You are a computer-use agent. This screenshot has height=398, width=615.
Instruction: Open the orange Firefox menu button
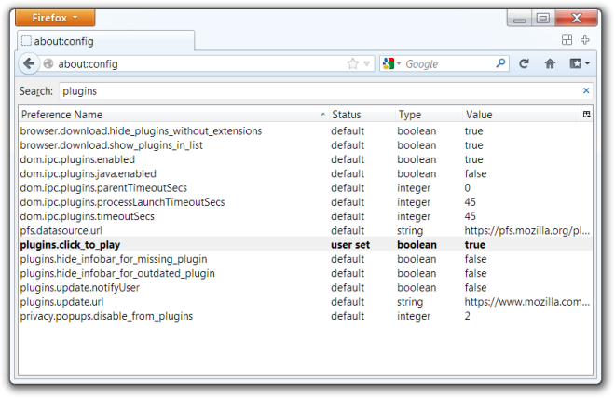pos(55,18)
